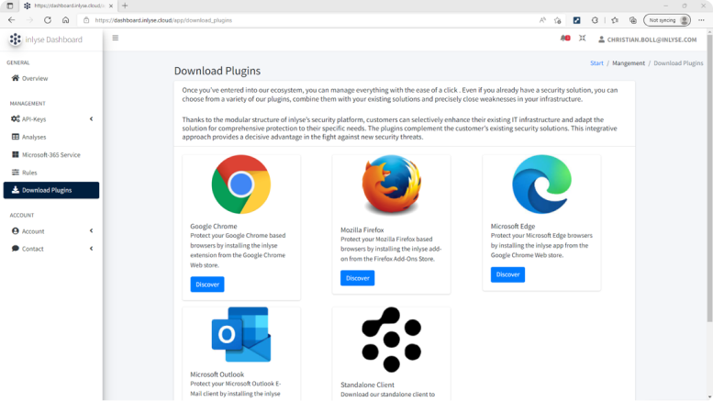Screen dimensions: 713x402
Task: Expand the Account submenu chevron
Action: tap(92, 231)
